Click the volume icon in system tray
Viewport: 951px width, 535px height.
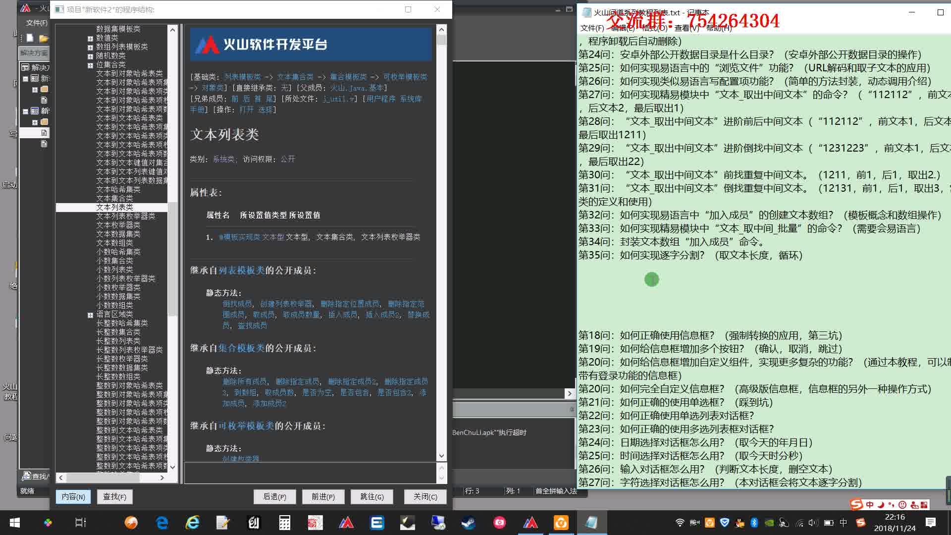click(813, 523)
